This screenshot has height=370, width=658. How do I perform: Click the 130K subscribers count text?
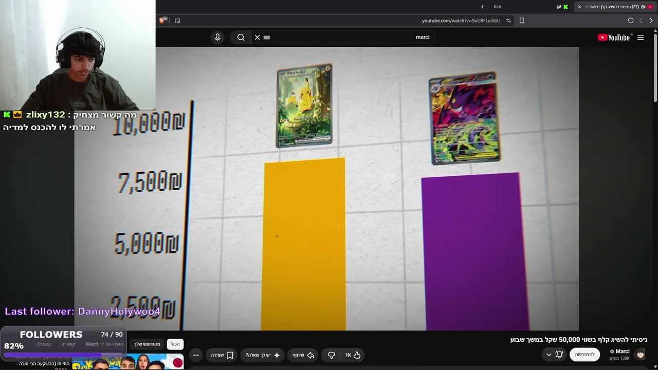coord(619,359)
